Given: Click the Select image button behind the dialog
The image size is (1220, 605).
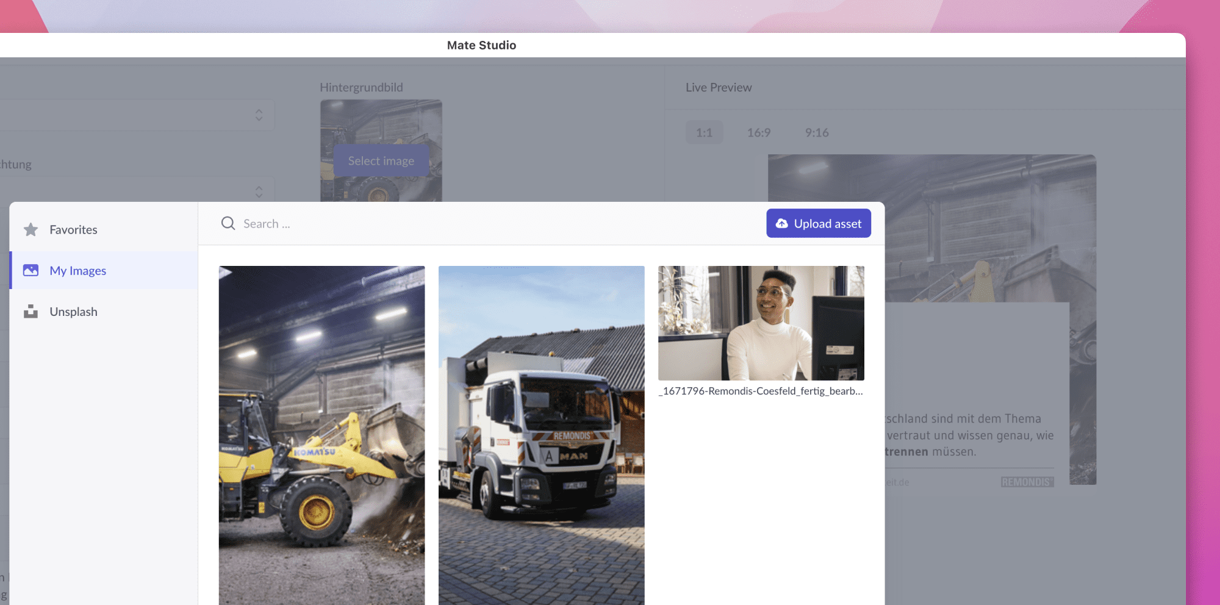Looking at the screenshot, I should click(x=381, y=161).
